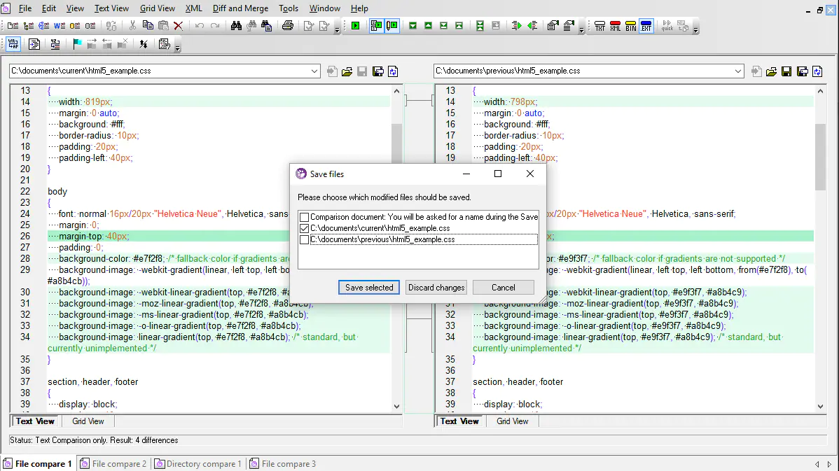Check C:\documents\previous\html5_example.css checkbox
The height and width of the screenshot is (471, 839).
coord(305,239)
